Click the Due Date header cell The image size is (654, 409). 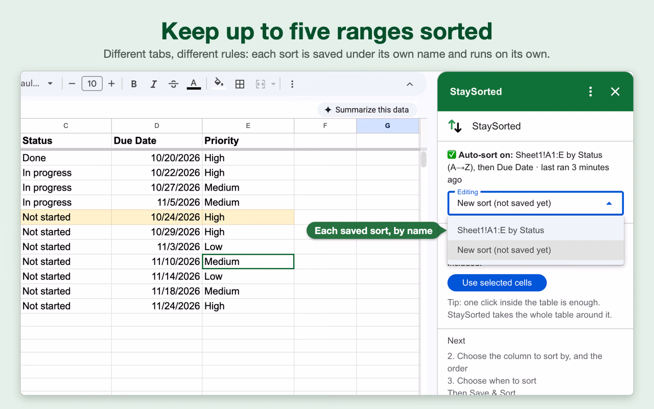(157, 141)
